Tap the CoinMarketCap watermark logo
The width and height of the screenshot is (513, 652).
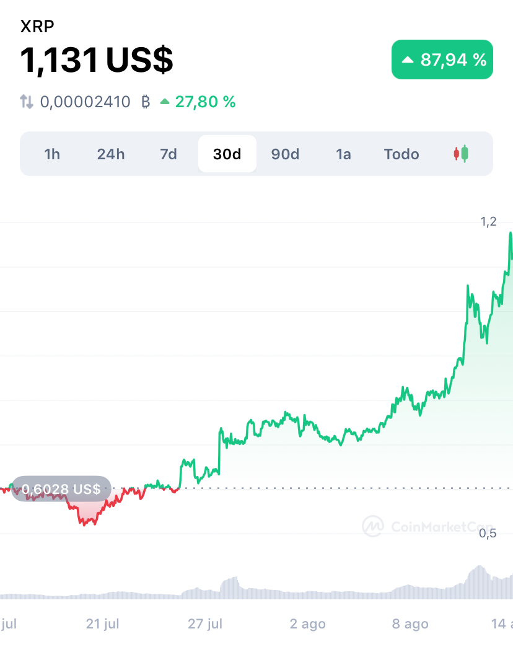372,526
